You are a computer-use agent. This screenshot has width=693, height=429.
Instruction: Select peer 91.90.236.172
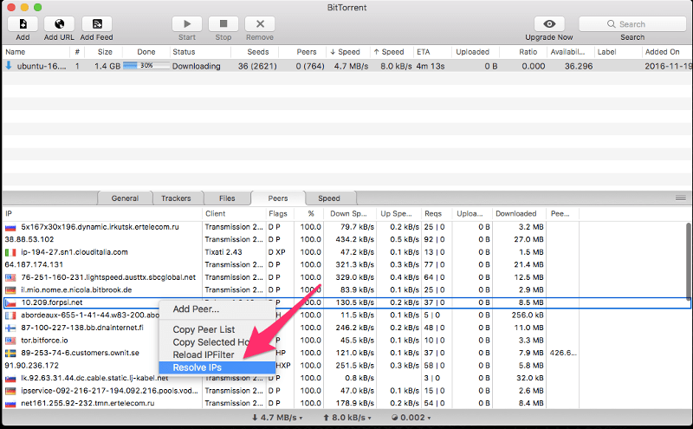31,366
